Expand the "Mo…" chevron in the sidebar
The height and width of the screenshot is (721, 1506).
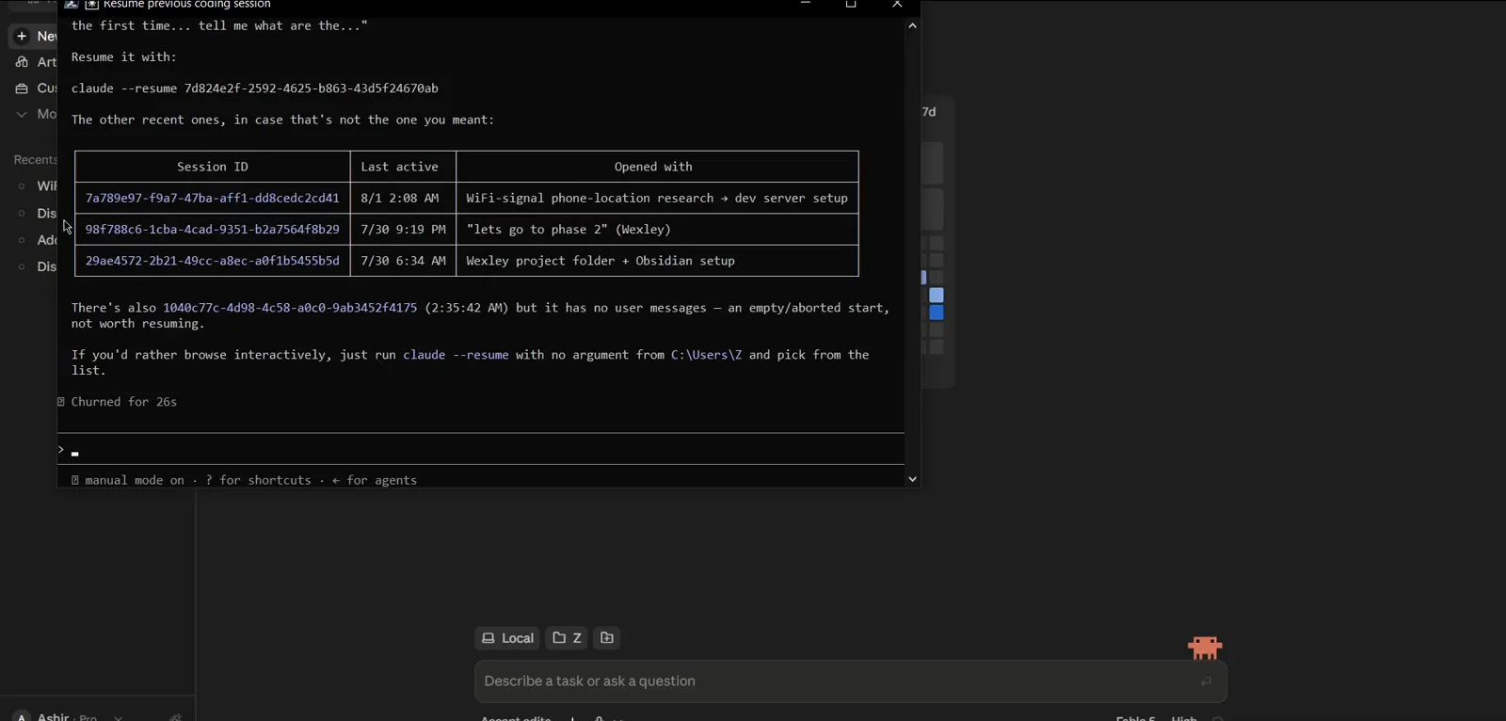pos(22,114)
